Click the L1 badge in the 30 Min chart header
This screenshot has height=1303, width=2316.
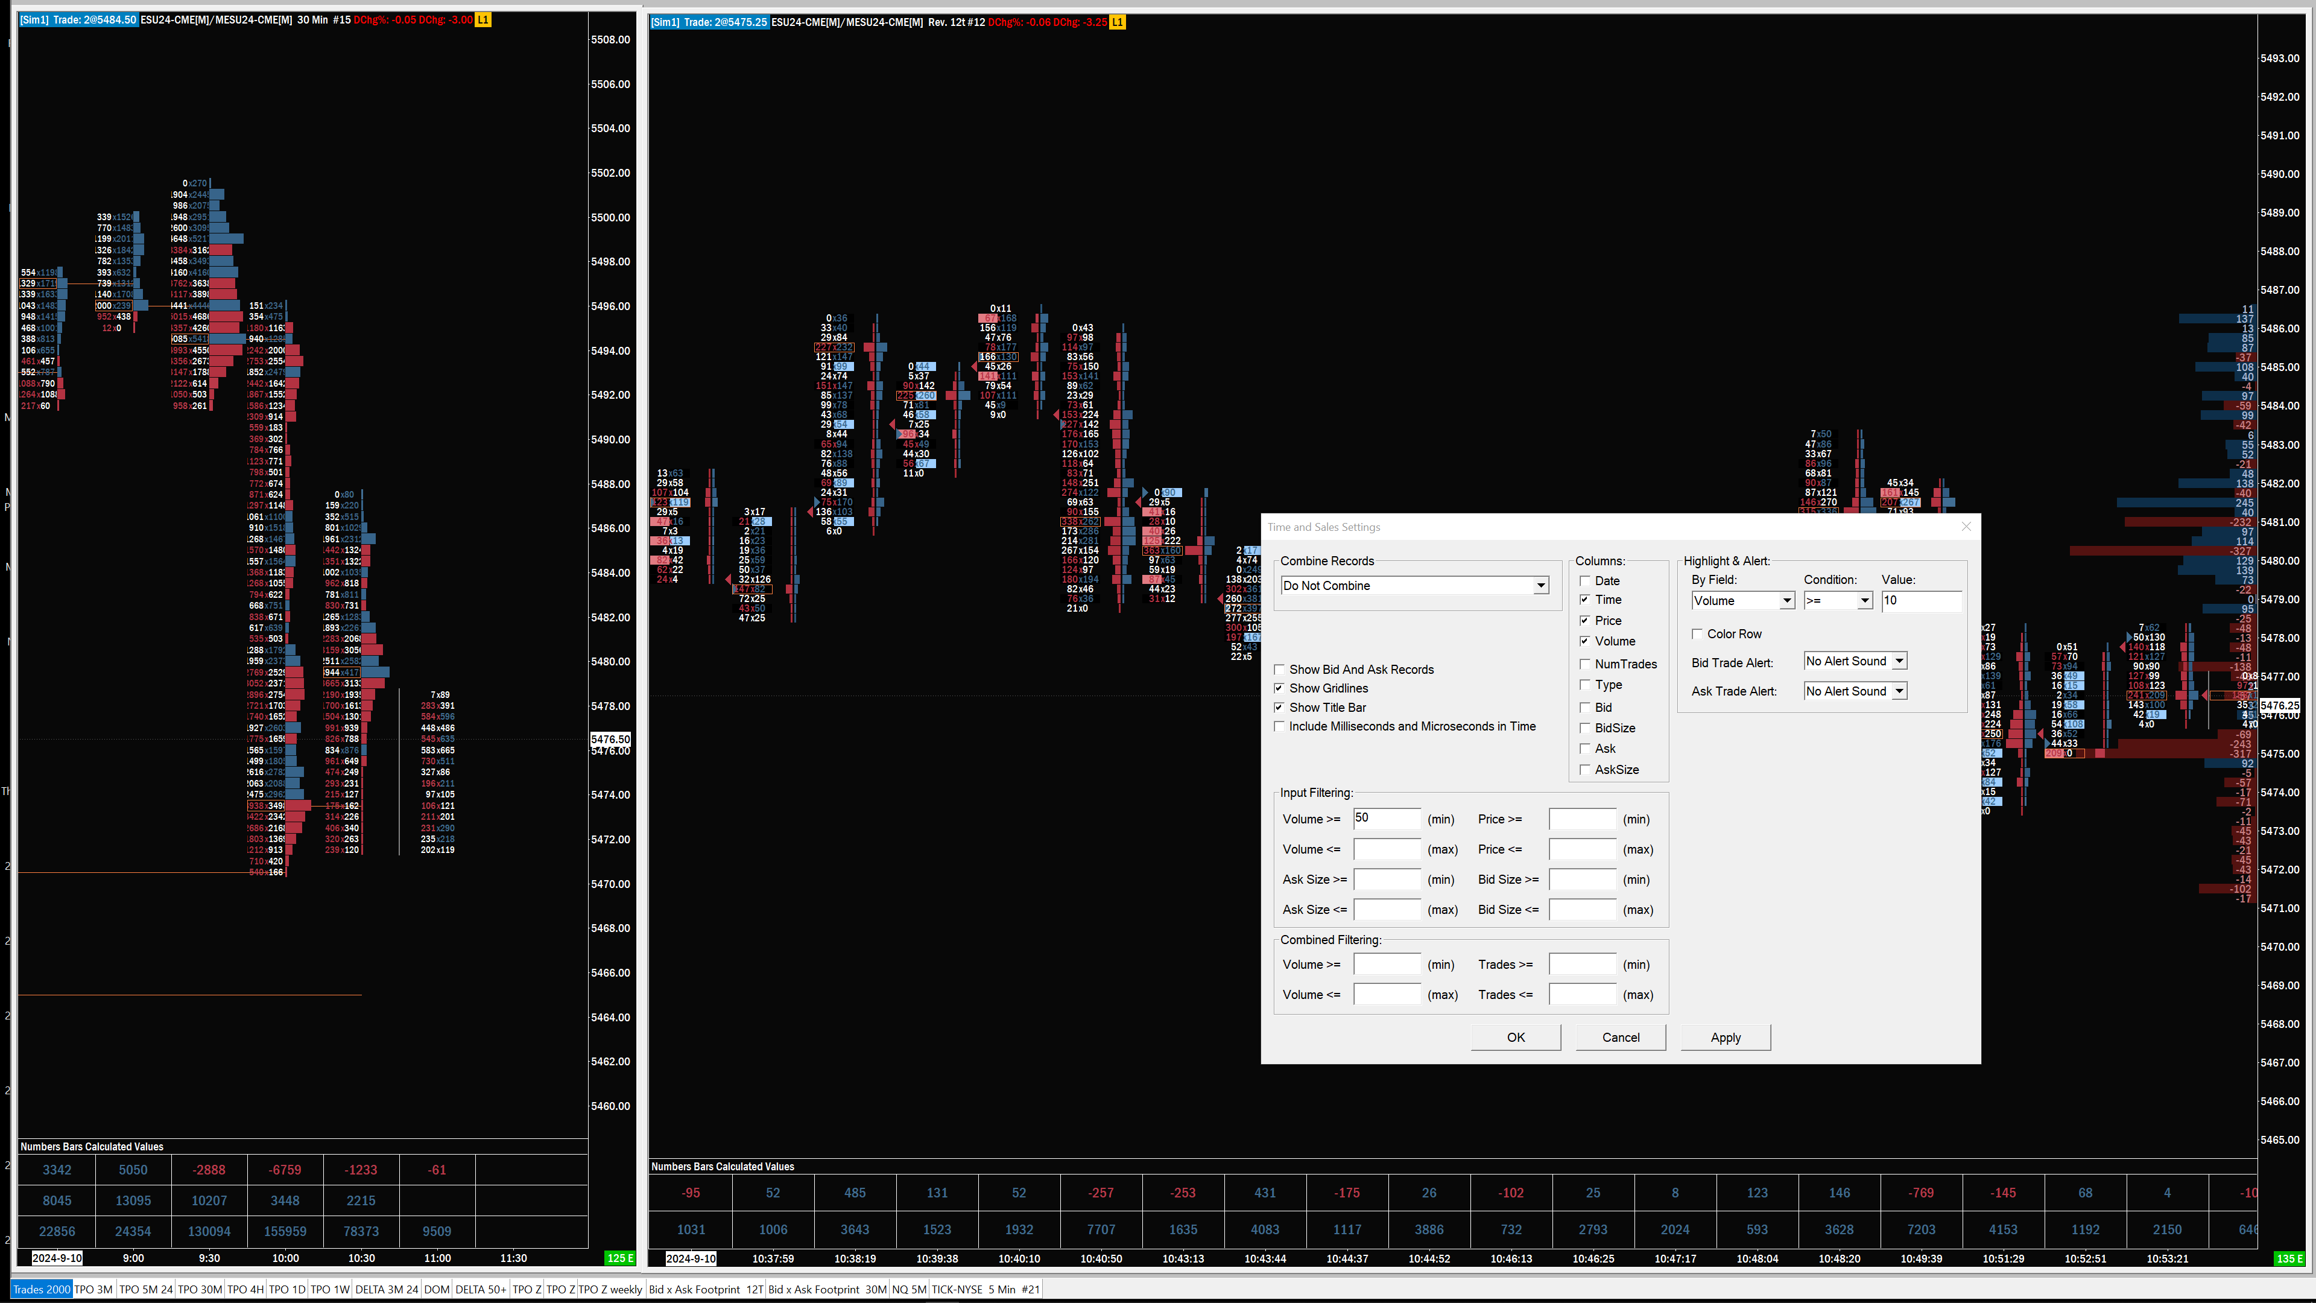pyautogui.click(x=482, y=20)
